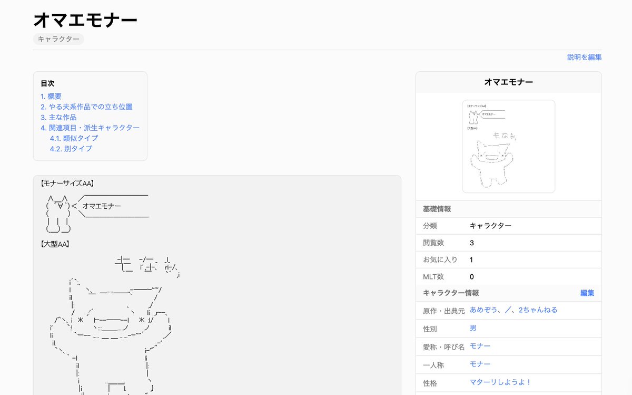The image size is (632, 395).
Task: Click 編集 next to キャラクター情報
Action: coord(587,293)
